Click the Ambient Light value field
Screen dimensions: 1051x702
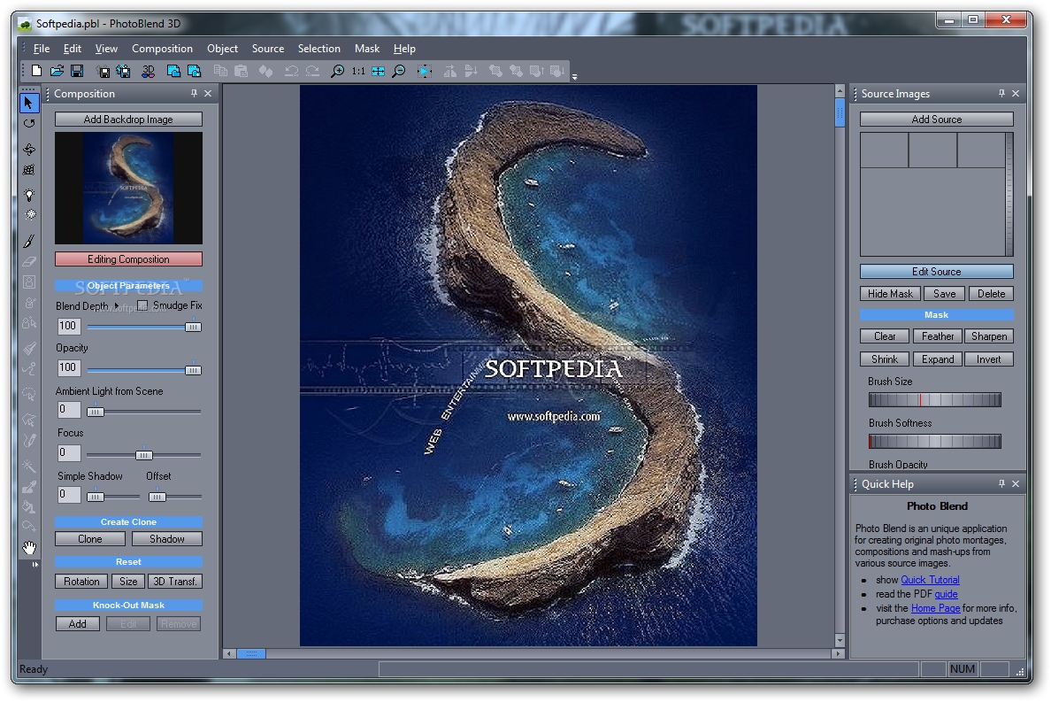[69, 410]
